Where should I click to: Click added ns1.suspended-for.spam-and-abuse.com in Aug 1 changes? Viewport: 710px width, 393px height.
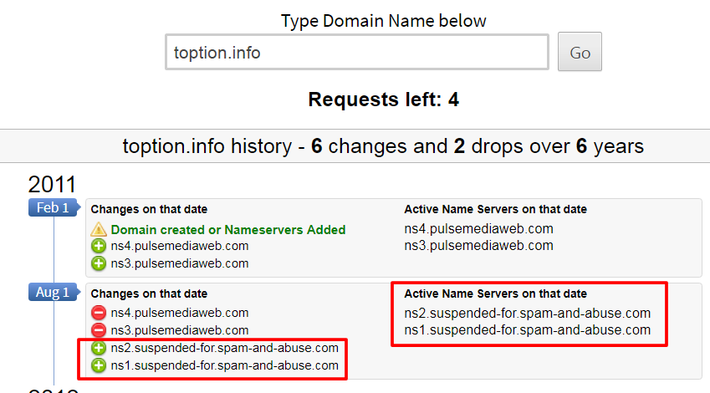point(224,365)
